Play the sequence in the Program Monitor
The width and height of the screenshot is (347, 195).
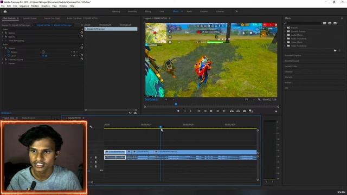[x=211, y=111]
